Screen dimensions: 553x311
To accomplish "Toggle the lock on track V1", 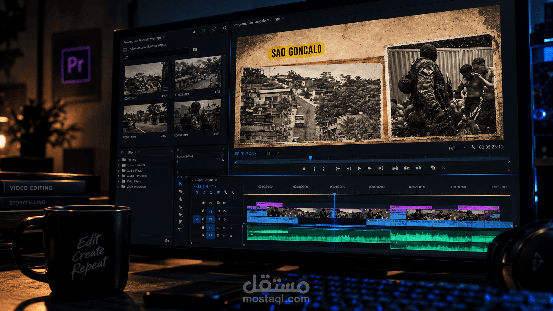I will 203,219.
